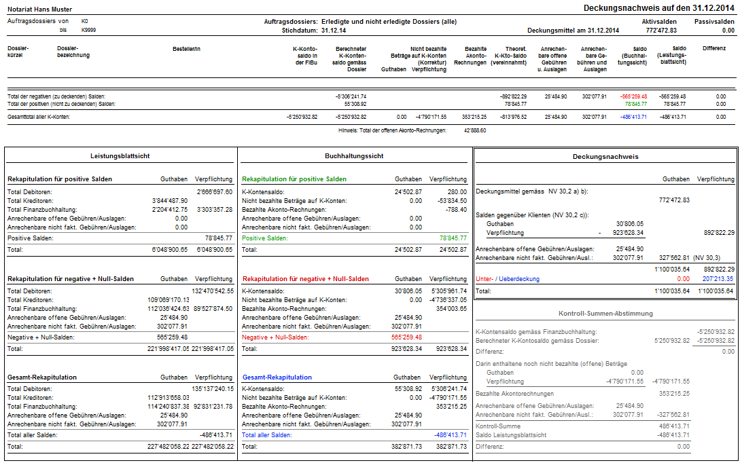The width and height of the screenshot is (740, 463).
Task: Click the 'Besteller/in' column header
Action: coord(186,49)
